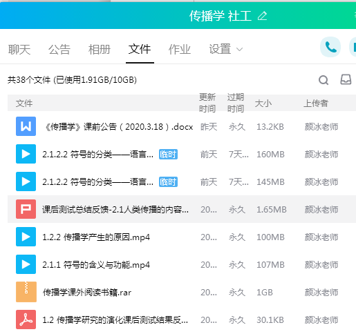The image size is (356, 334).
Task: Open the 公告 tab
Action: point(59,50)
